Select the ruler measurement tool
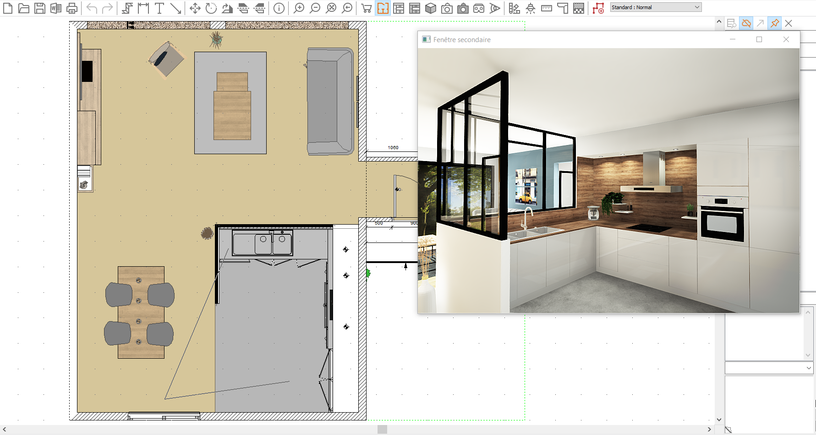 (546, 8)
